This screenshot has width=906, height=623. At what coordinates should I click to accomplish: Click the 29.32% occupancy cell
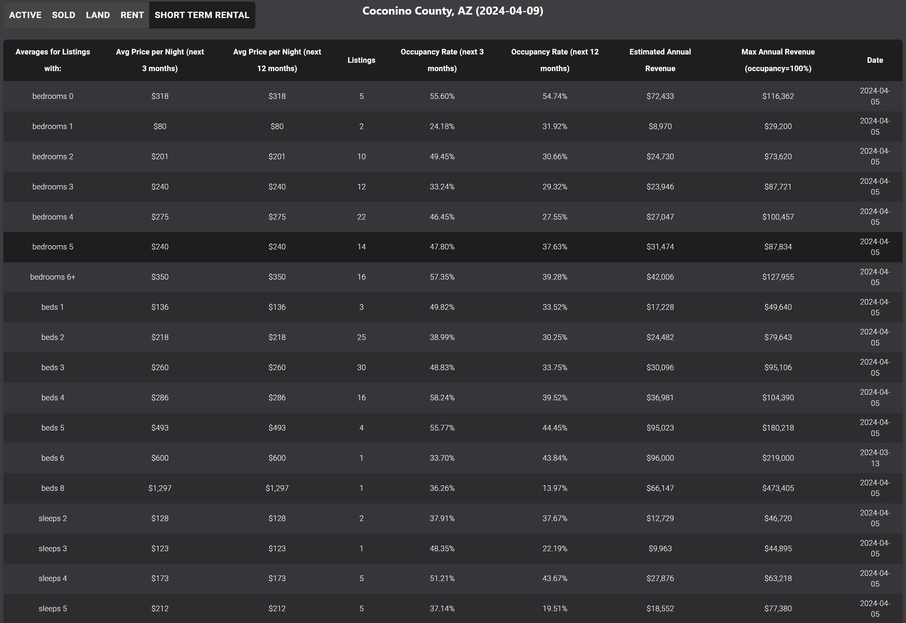click(x=555, y=187)
